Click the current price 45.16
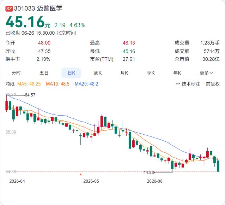The width and height of the screenshot is (225, 205). pyautogui.click(x=25, y=22)
